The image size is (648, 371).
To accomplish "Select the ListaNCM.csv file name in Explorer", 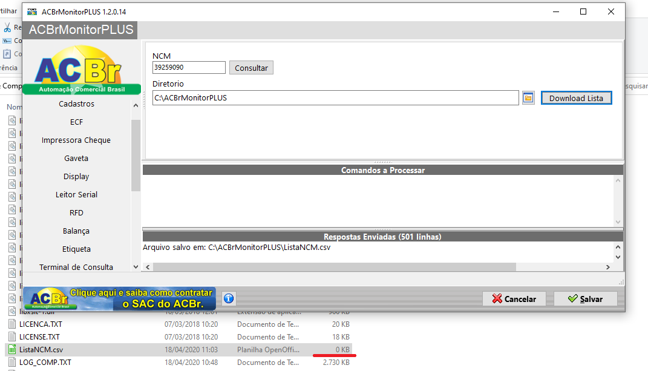I will tap(41, 350).
